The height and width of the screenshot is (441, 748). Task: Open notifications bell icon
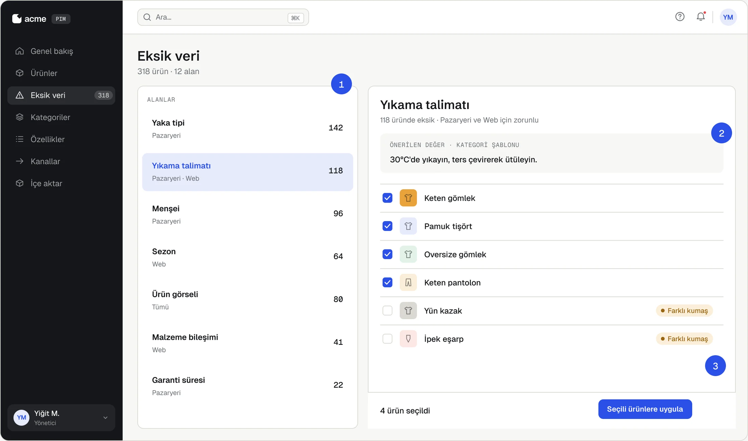point(701,17)
